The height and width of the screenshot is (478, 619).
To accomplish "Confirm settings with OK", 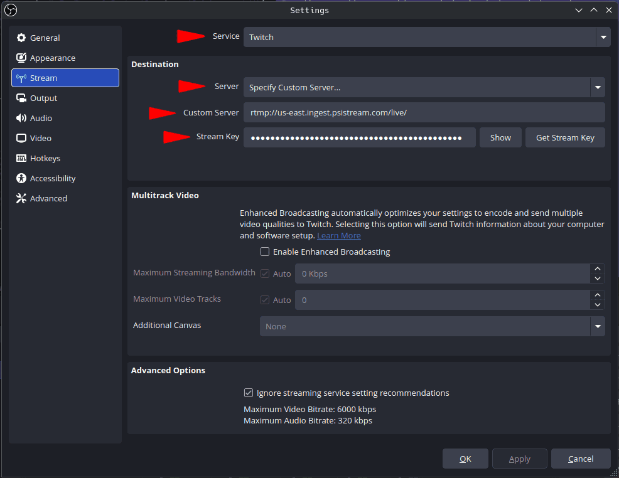I will 465,459.
